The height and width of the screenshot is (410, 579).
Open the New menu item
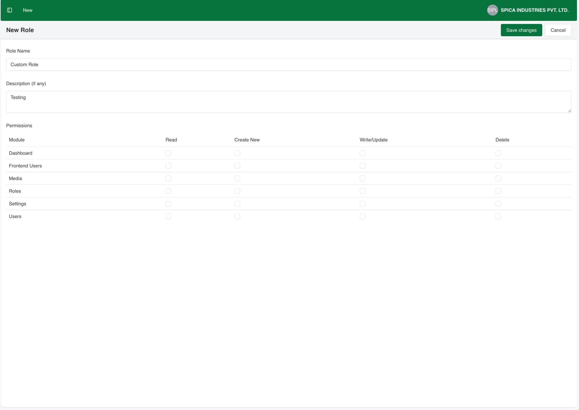coord(28,10)
